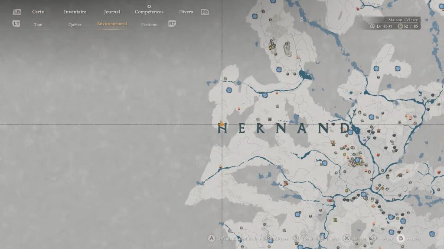
Task: Click the Maison Céleste label
Action: (403, 20)
